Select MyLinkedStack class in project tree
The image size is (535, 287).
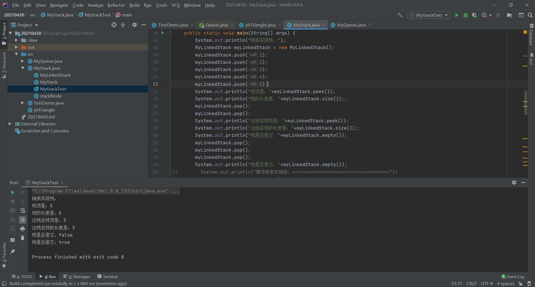tap(55, 75)
